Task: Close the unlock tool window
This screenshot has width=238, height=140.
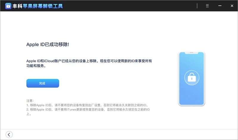Action: tap(232, 6)
